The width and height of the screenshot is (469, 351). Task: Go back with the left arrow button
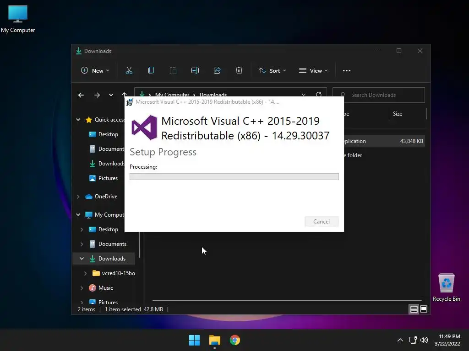tap(81, 95)
